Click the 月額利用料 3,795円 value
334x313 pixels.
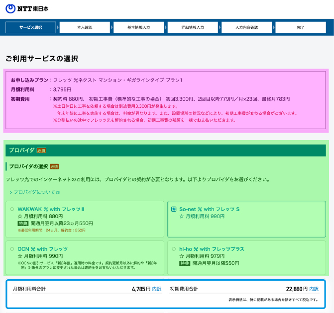pyautogui.click(x=62, y=89)
